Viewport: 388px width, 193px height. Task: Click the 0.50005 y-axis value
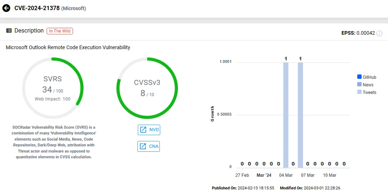pyautogui.click(x=225, y=114)
